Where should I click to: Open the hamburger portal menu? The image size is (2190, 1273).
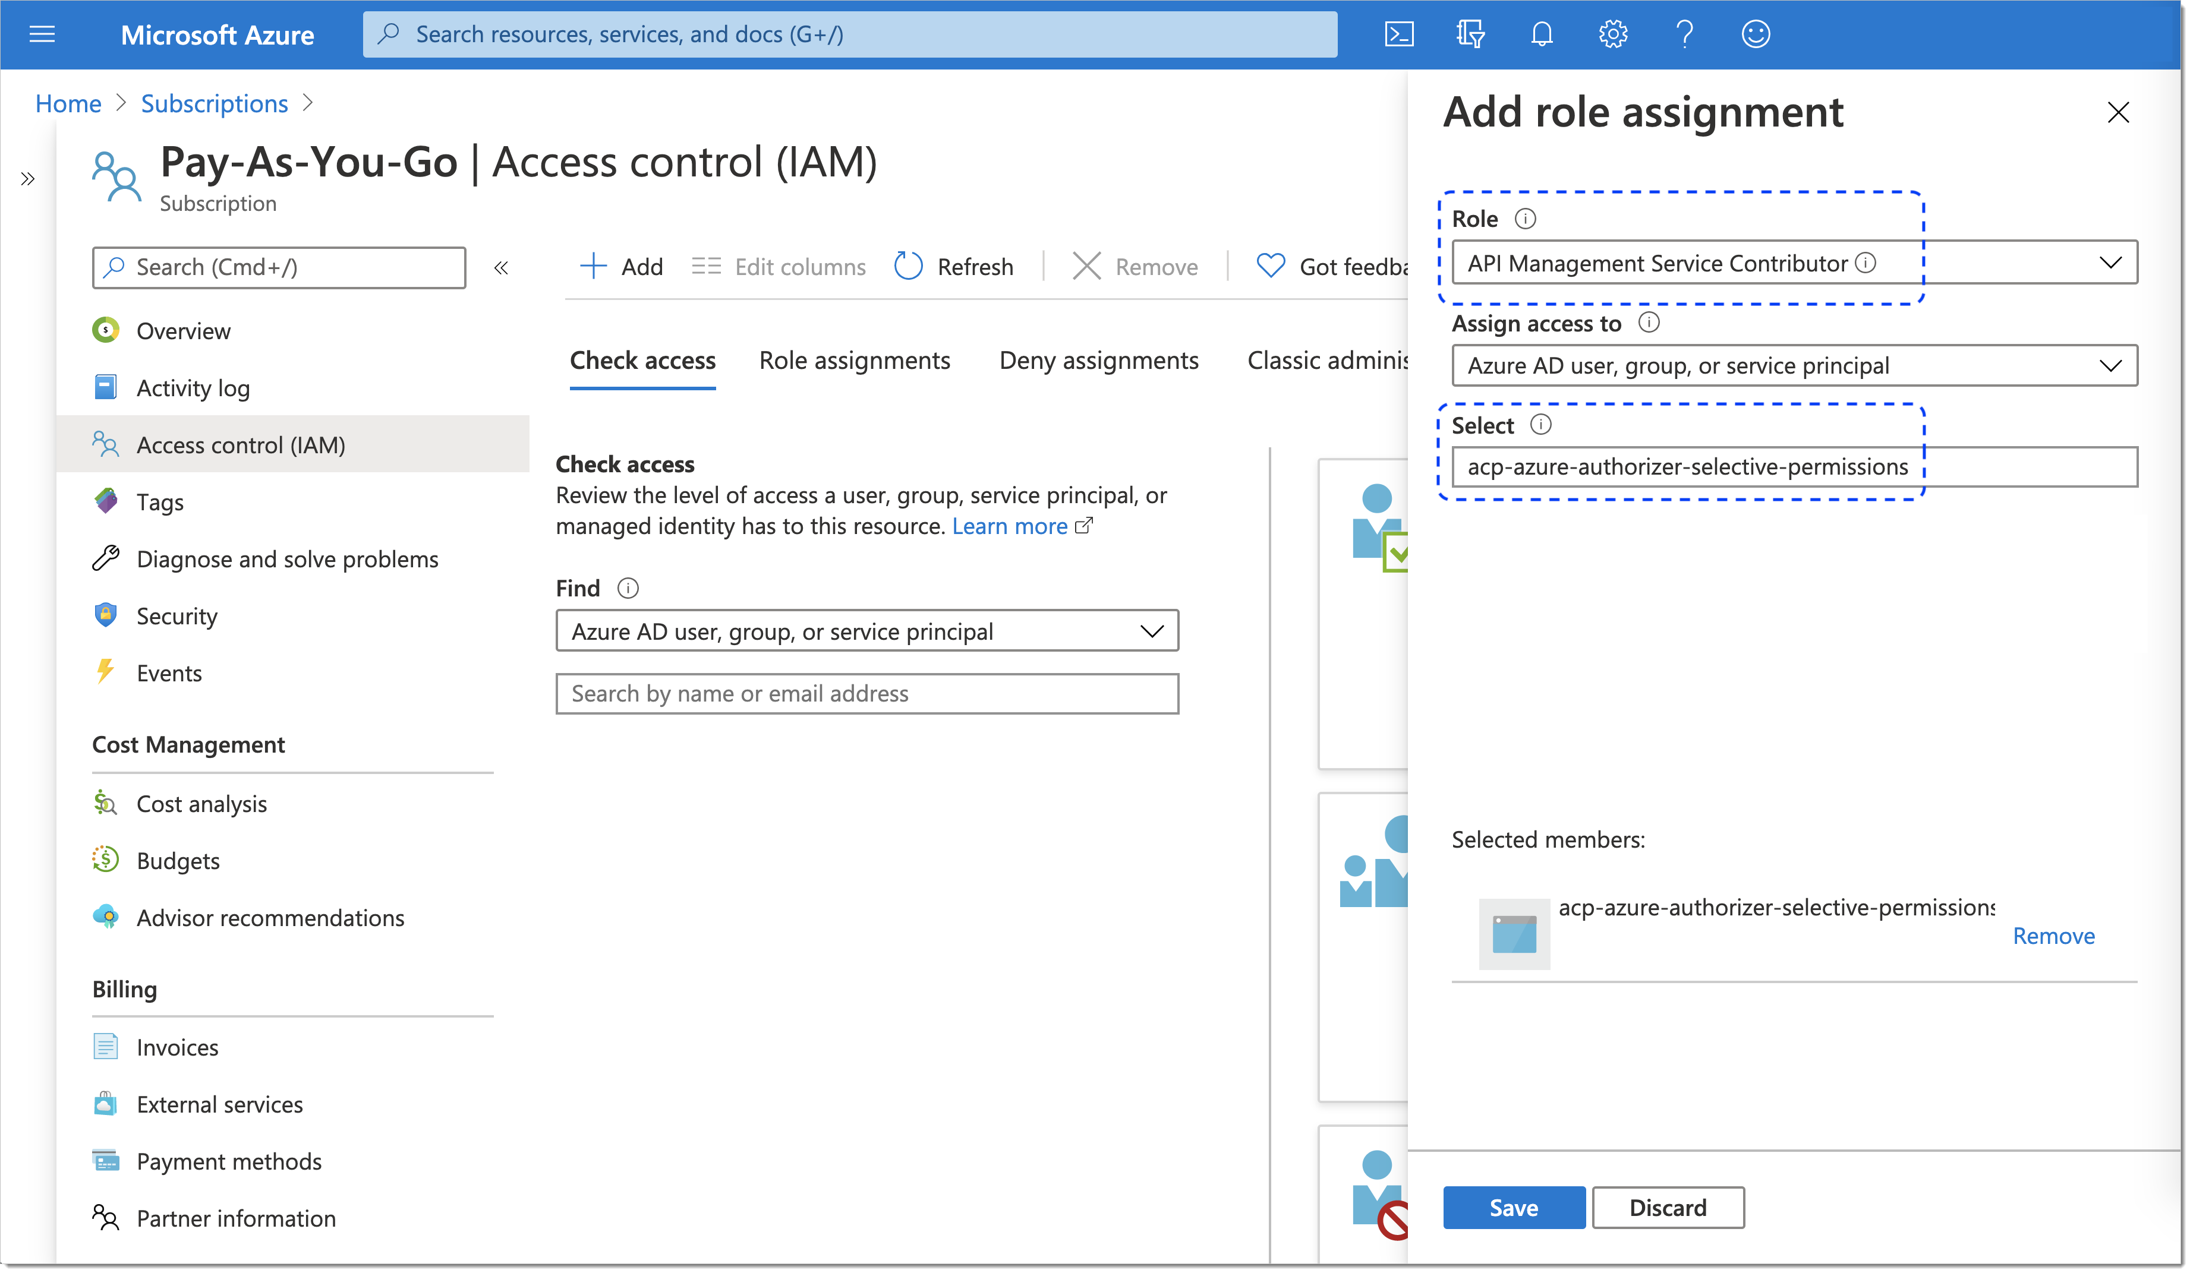42,34
